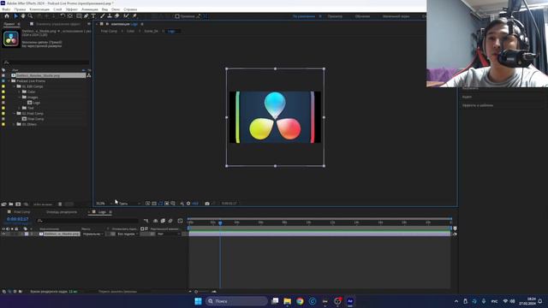Click the Home icon in the toolbar
The image size is (548, 308).
(7, 16)
